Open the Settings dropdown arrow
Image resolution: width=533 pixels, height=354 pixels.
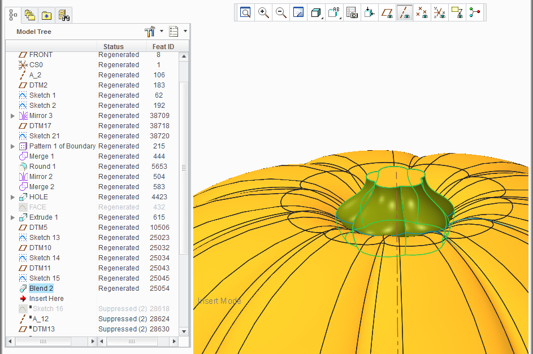(x=162, y=31)
